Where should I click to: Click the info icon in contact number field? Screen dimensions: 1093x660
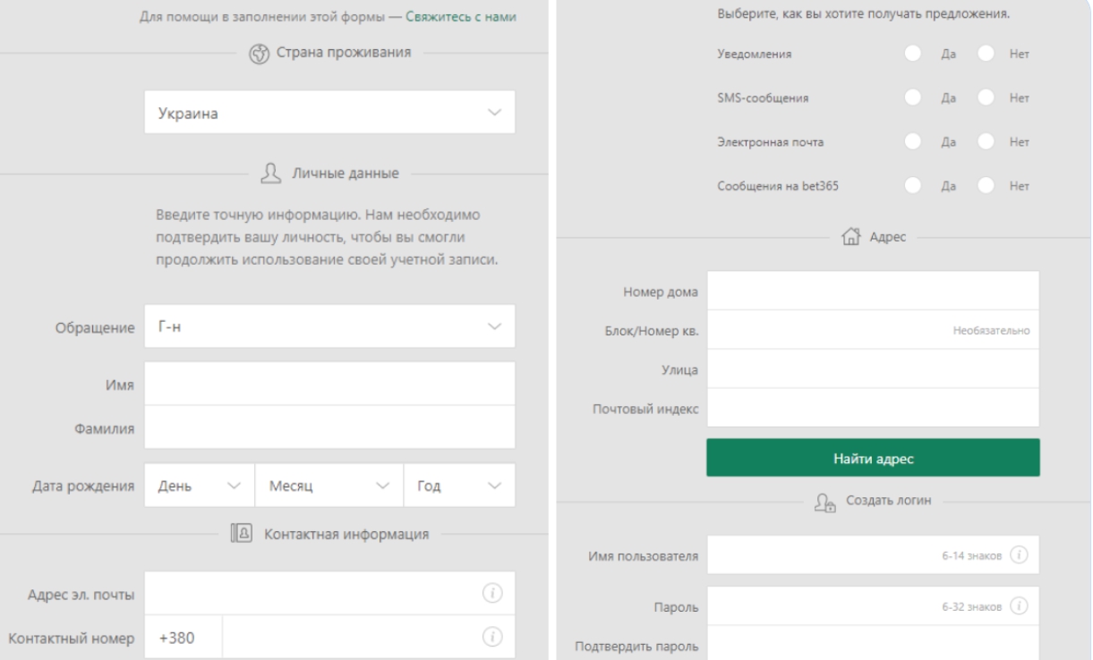click(x=490, y=637)
